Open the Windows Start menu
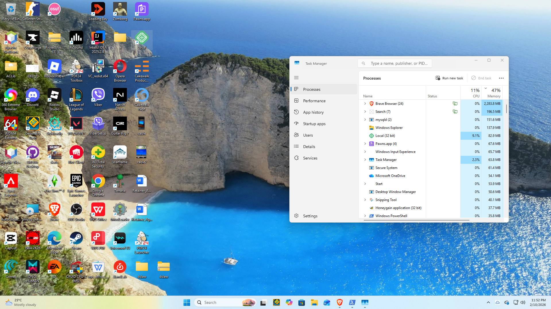The height and width of the screenshot is (309, 551). (187, 302)
